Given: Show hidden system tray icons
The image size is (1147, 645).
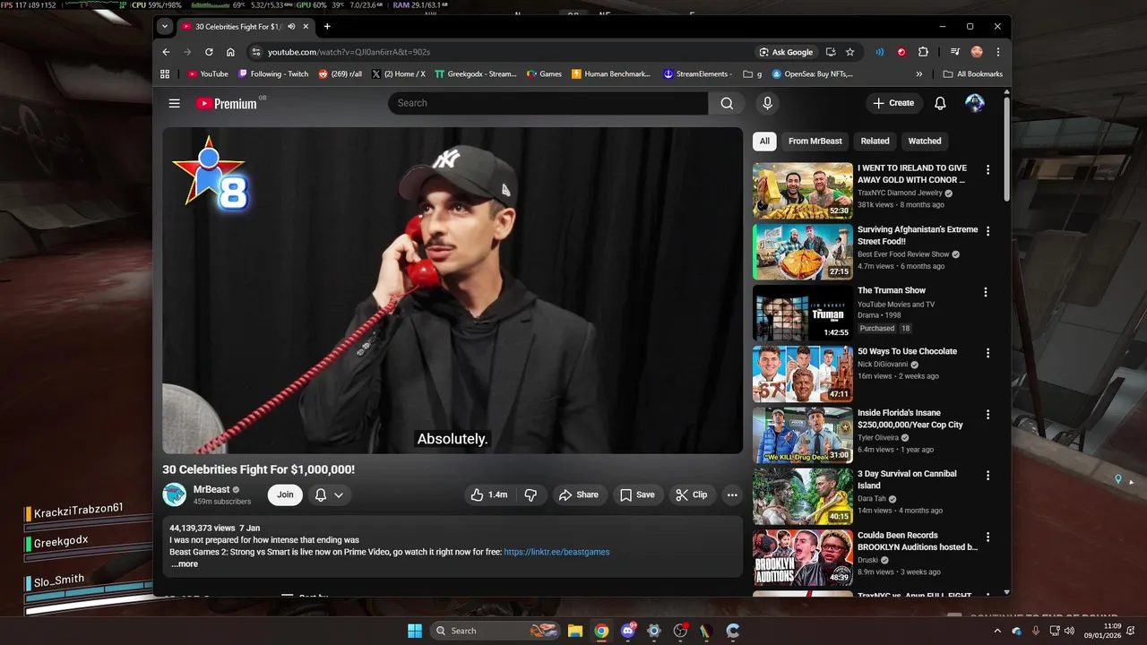Looking at the screenshot, I should (x=997, y=631).
